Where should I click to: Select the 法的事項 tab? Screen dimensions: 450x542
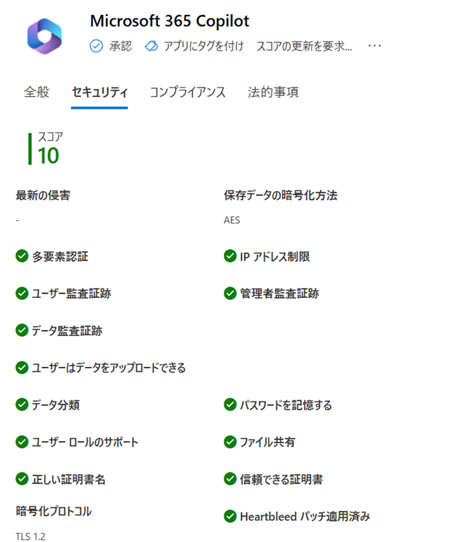click(x=273, y=92)
